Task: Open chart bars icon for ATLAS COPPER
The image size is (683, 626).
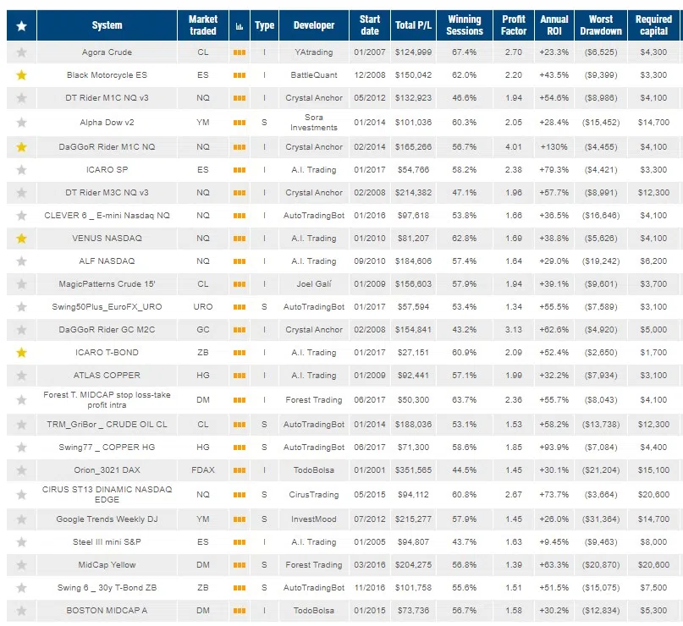Action: click(240, 376)
